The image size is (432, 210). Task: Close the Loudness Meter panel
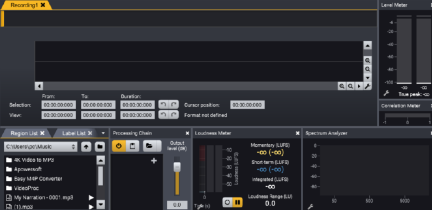click(297, 133)
